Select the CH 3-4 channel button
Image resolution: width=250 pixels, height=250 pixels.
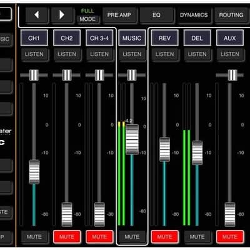[x=99, y=37]
